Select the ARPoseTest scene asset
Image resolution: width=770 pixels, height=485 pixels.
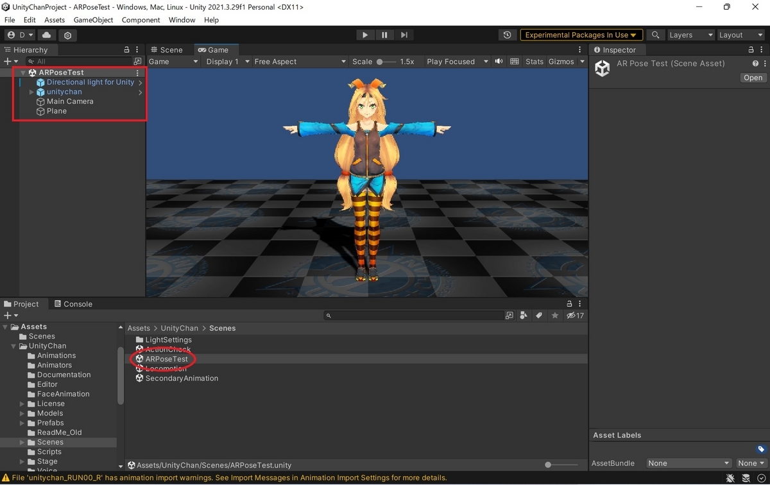tap(166, 359)
